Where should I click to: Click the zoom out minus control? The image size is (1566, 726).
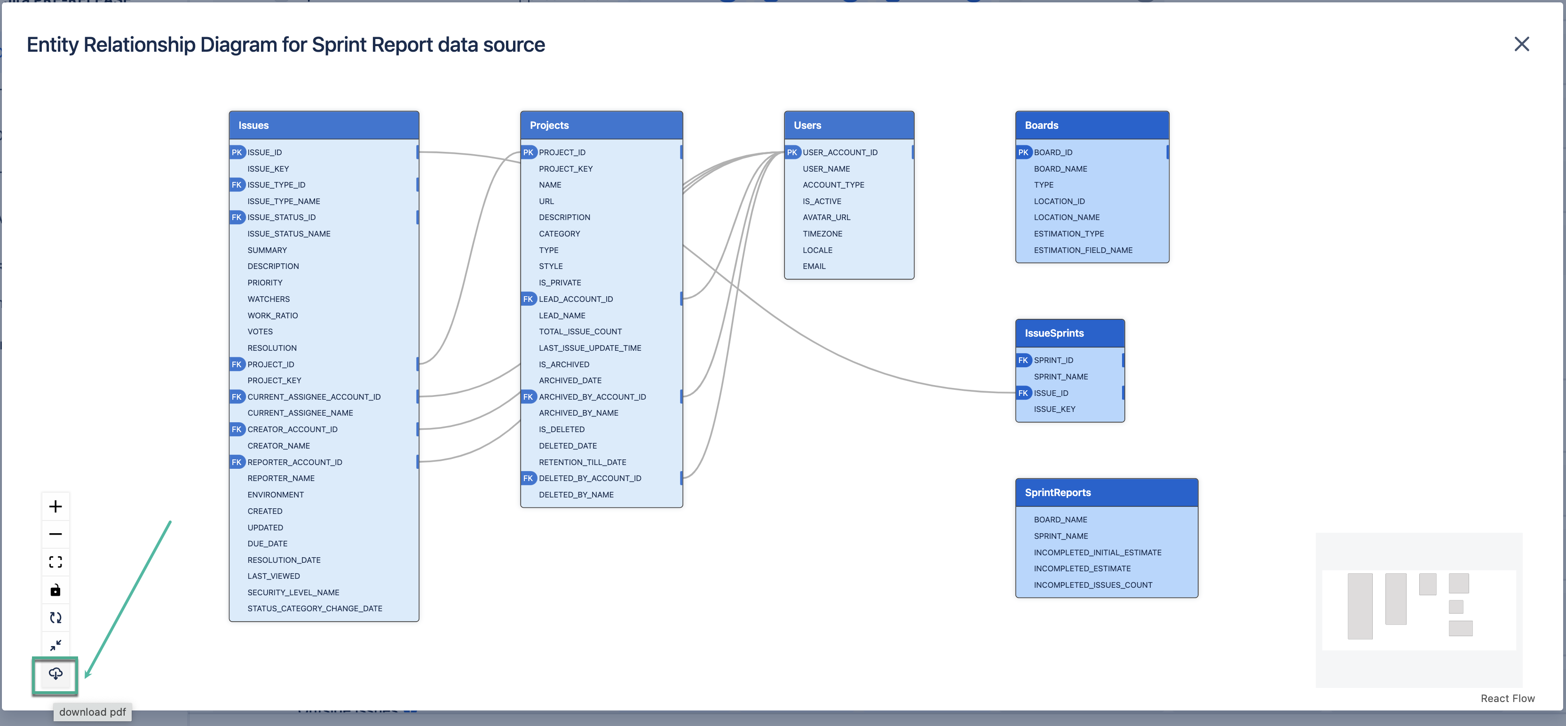(x=55, y=534)
